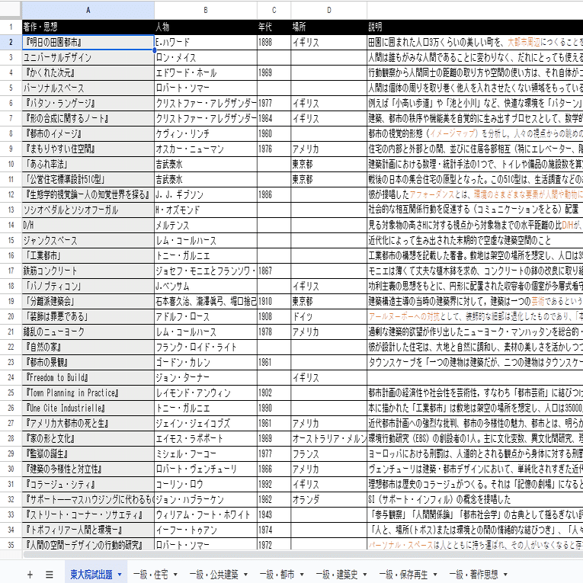Screen dimensions: 583x583
Task: Open dropdown arrow of 東大院試出題 tab
Action: pyautogui.click(x=120, y=575)
